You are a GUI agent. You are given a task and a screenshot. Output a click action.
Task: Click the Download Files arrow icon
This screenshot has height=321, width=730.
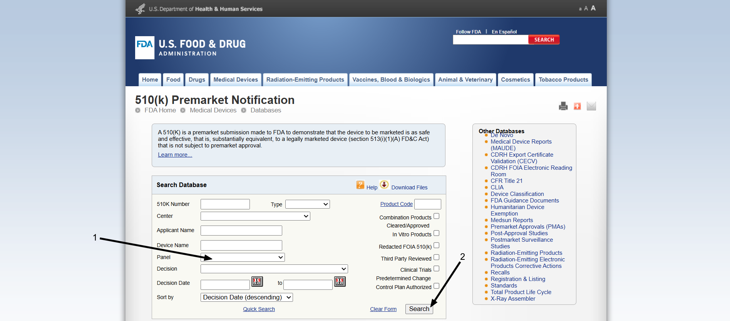coord(384,184)
